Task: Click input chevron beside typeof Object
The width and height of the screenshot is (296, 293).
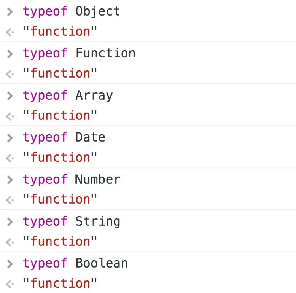Action: point(10,12)
